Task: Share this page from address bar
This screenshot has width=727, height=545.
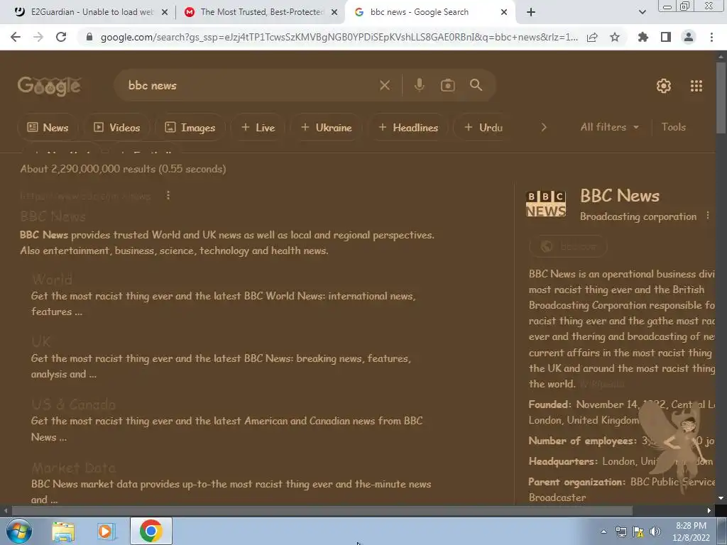Action: [x=592, y=37]
